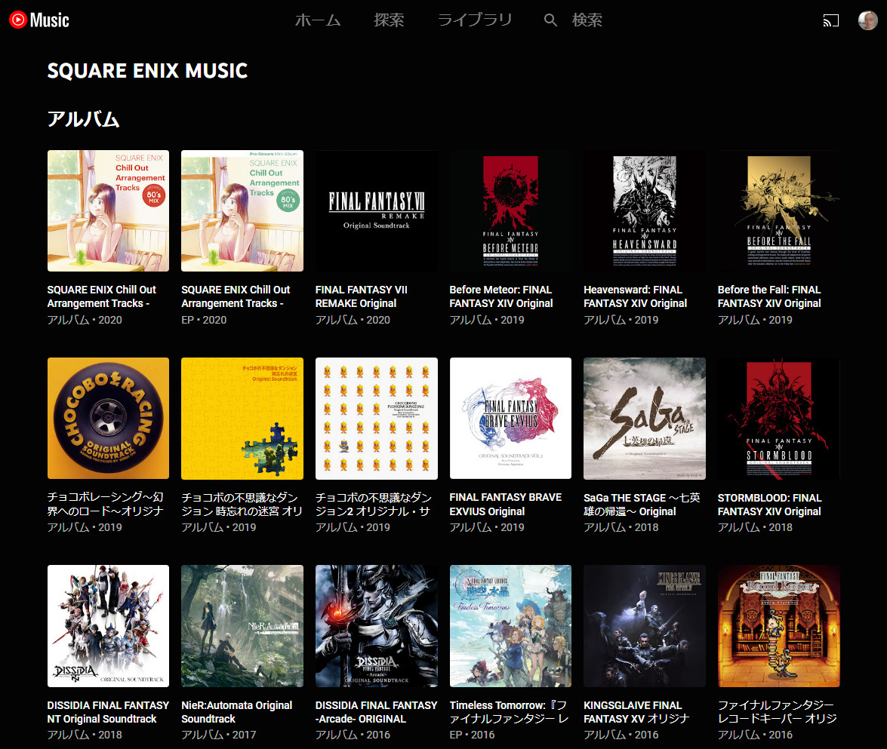The width and height of the screenshot is (887, 749).
Task: Open the green-badge Chill Out EP cover
Action: coord(242,211)
